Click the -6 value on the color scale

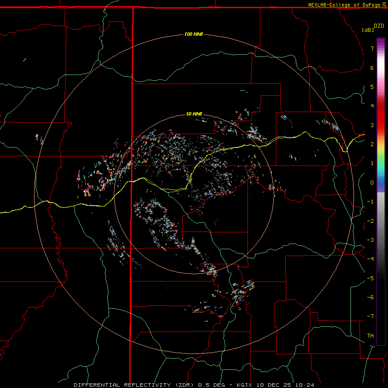tap(370, 297)
